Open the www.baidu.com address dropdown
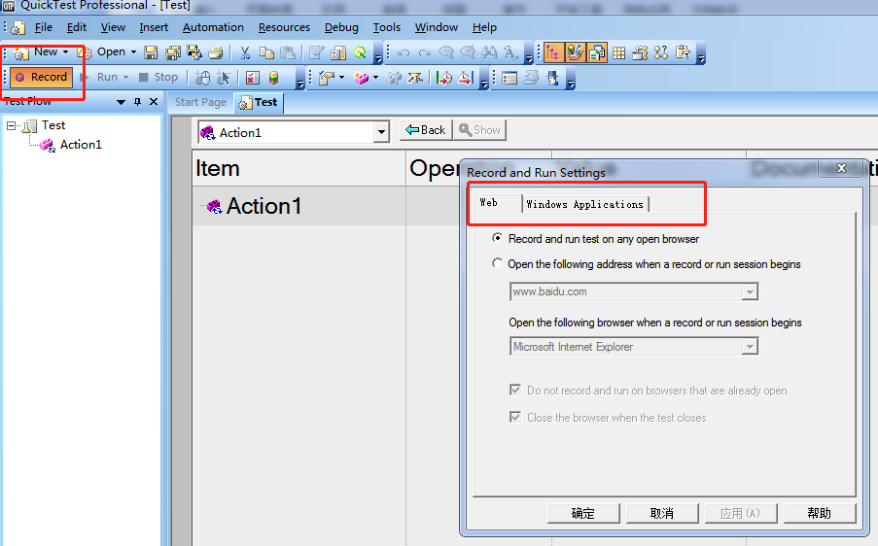This screenshot has width=878, height=546. [750, 291]
